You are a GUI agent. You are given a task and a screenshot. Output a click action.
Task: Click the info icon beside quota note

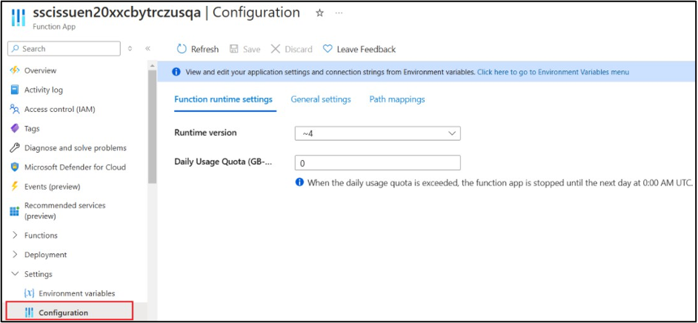coord(299,182)
